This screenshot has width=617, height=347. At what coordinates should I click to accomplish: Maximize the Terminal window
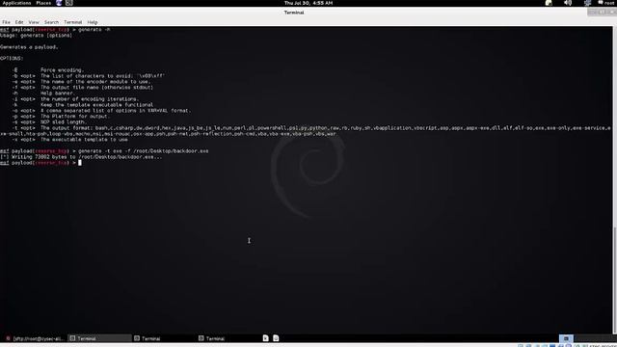pyautogui.click(x=603, y=12)
